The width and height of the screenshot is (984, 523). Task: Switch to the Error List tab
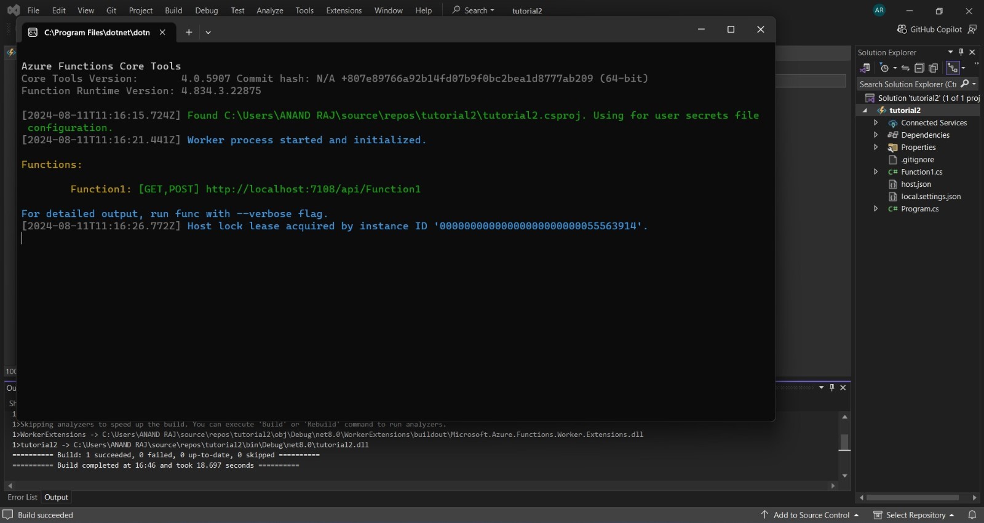[22, 497]
